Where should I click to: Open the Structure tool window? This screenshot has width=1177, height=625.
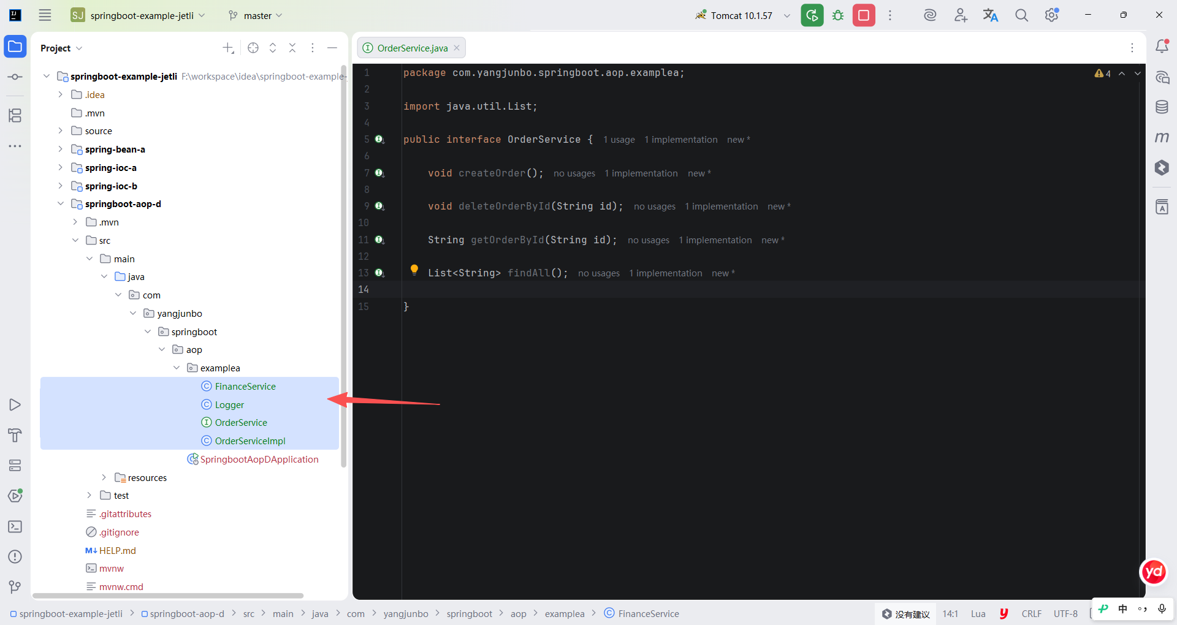[x=15, y=115]
